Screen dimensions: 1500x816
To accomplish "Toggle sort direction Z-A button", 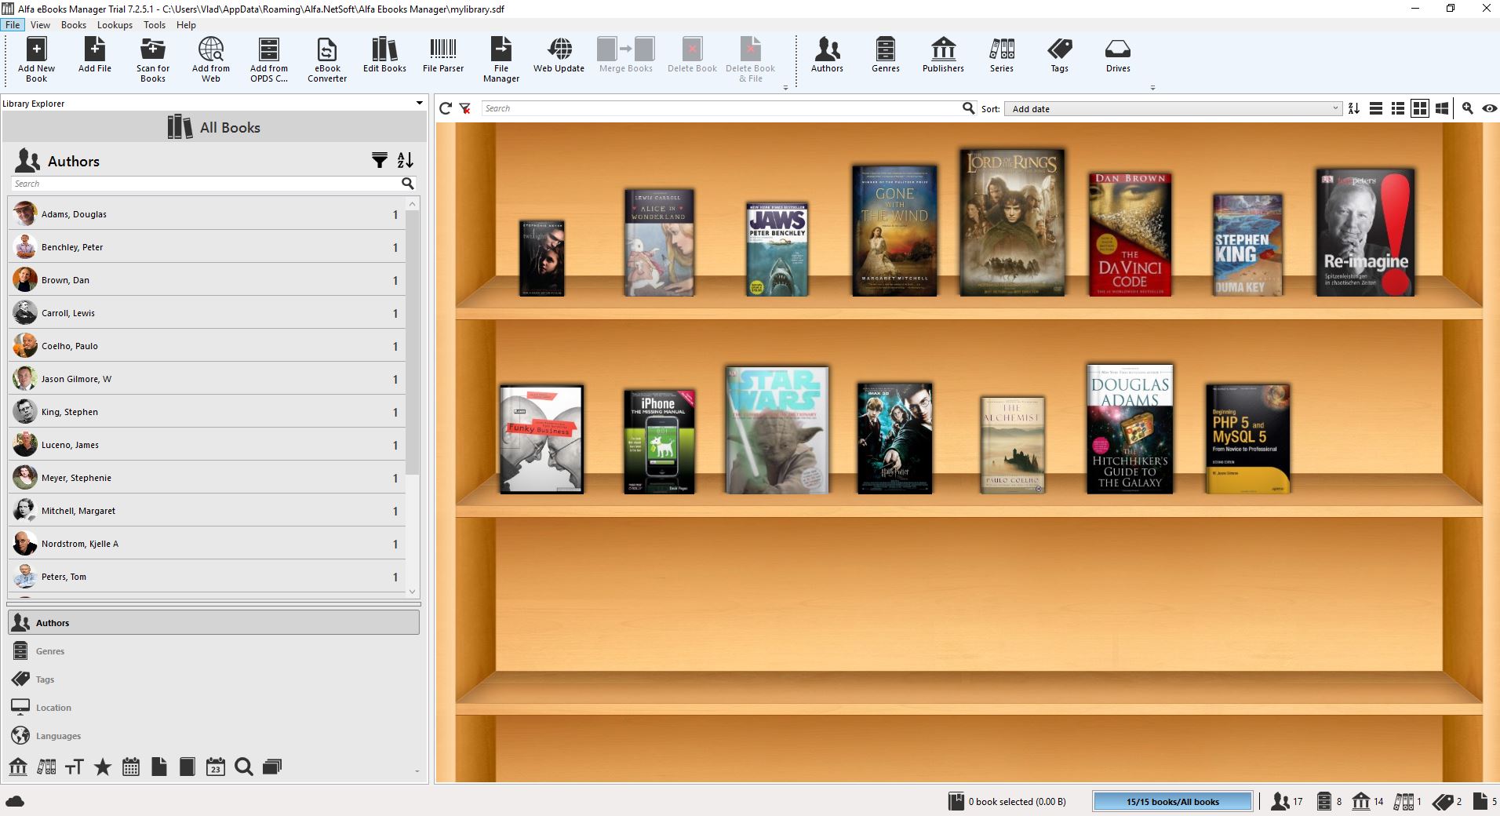I will tap(1354, 108).
